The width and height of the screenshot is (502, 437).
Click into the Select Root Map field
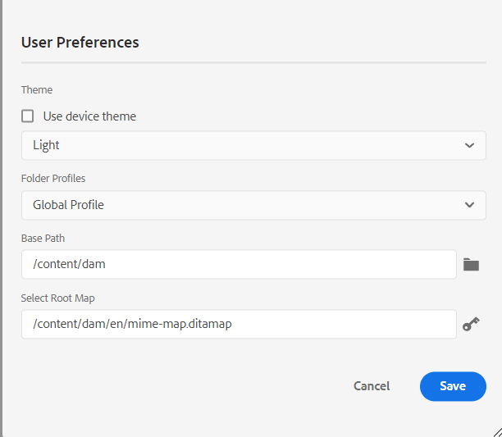click(239, 324)
